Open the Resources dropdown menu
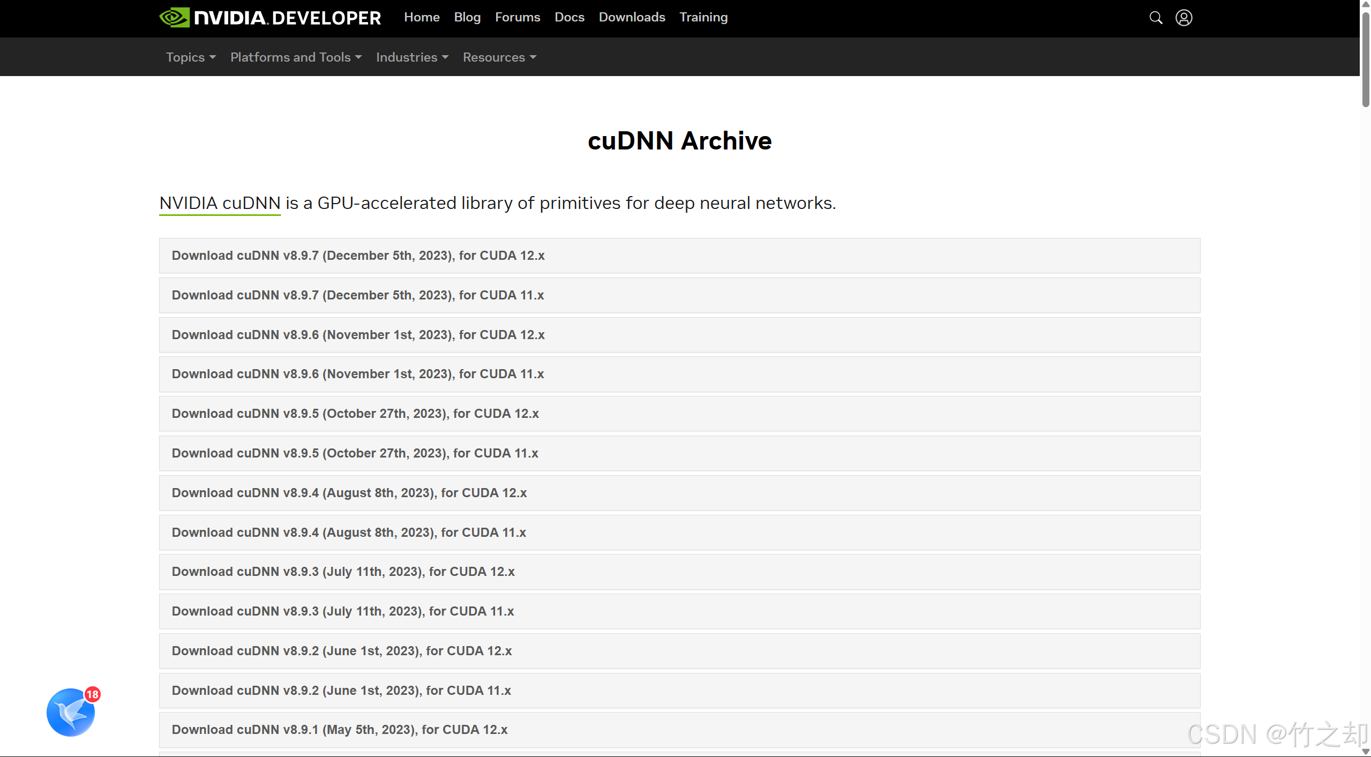 point(499,57)
